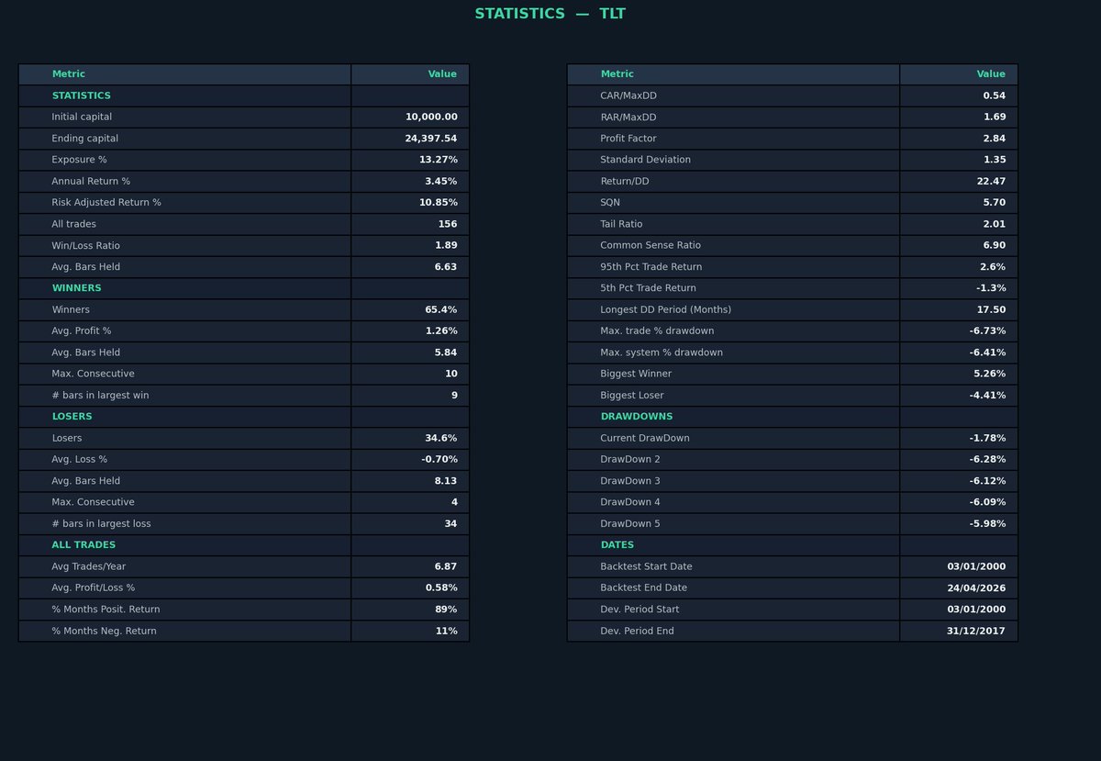Select the 'Profit Factor' label

pos(628,139)
